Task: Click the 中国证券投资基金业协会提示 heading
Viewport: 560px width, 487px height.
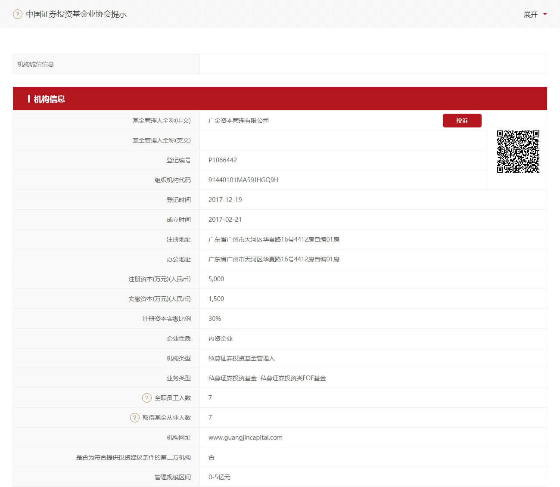Action: coord(76,14)
